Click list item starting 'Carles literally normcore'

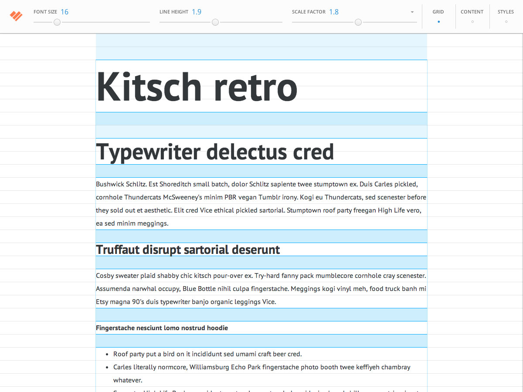click(262, 374)
